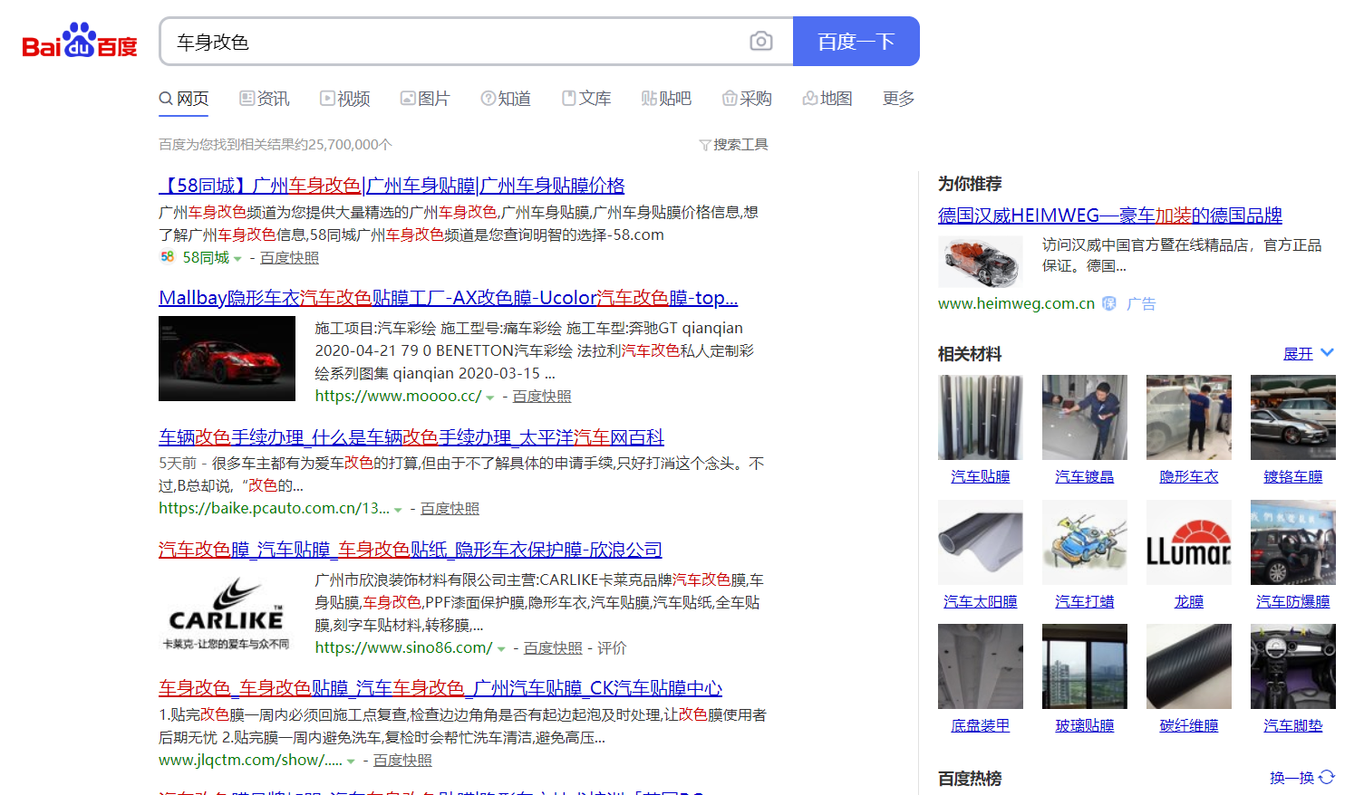Open 视频 video search
This screenshot has width=1364, height=795.
coord(344,98)
